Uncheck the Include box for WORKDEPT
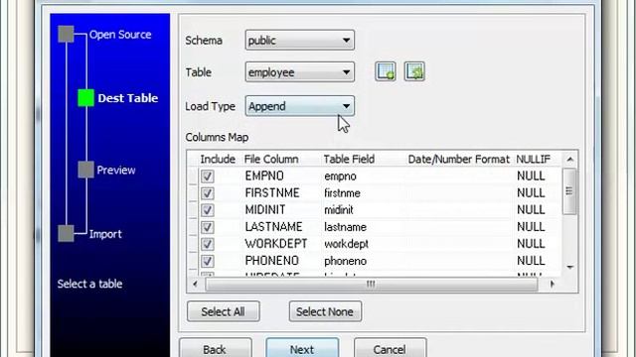Image resolution: width=636 pixels, height=357 pixels. (x=208, y=244)
